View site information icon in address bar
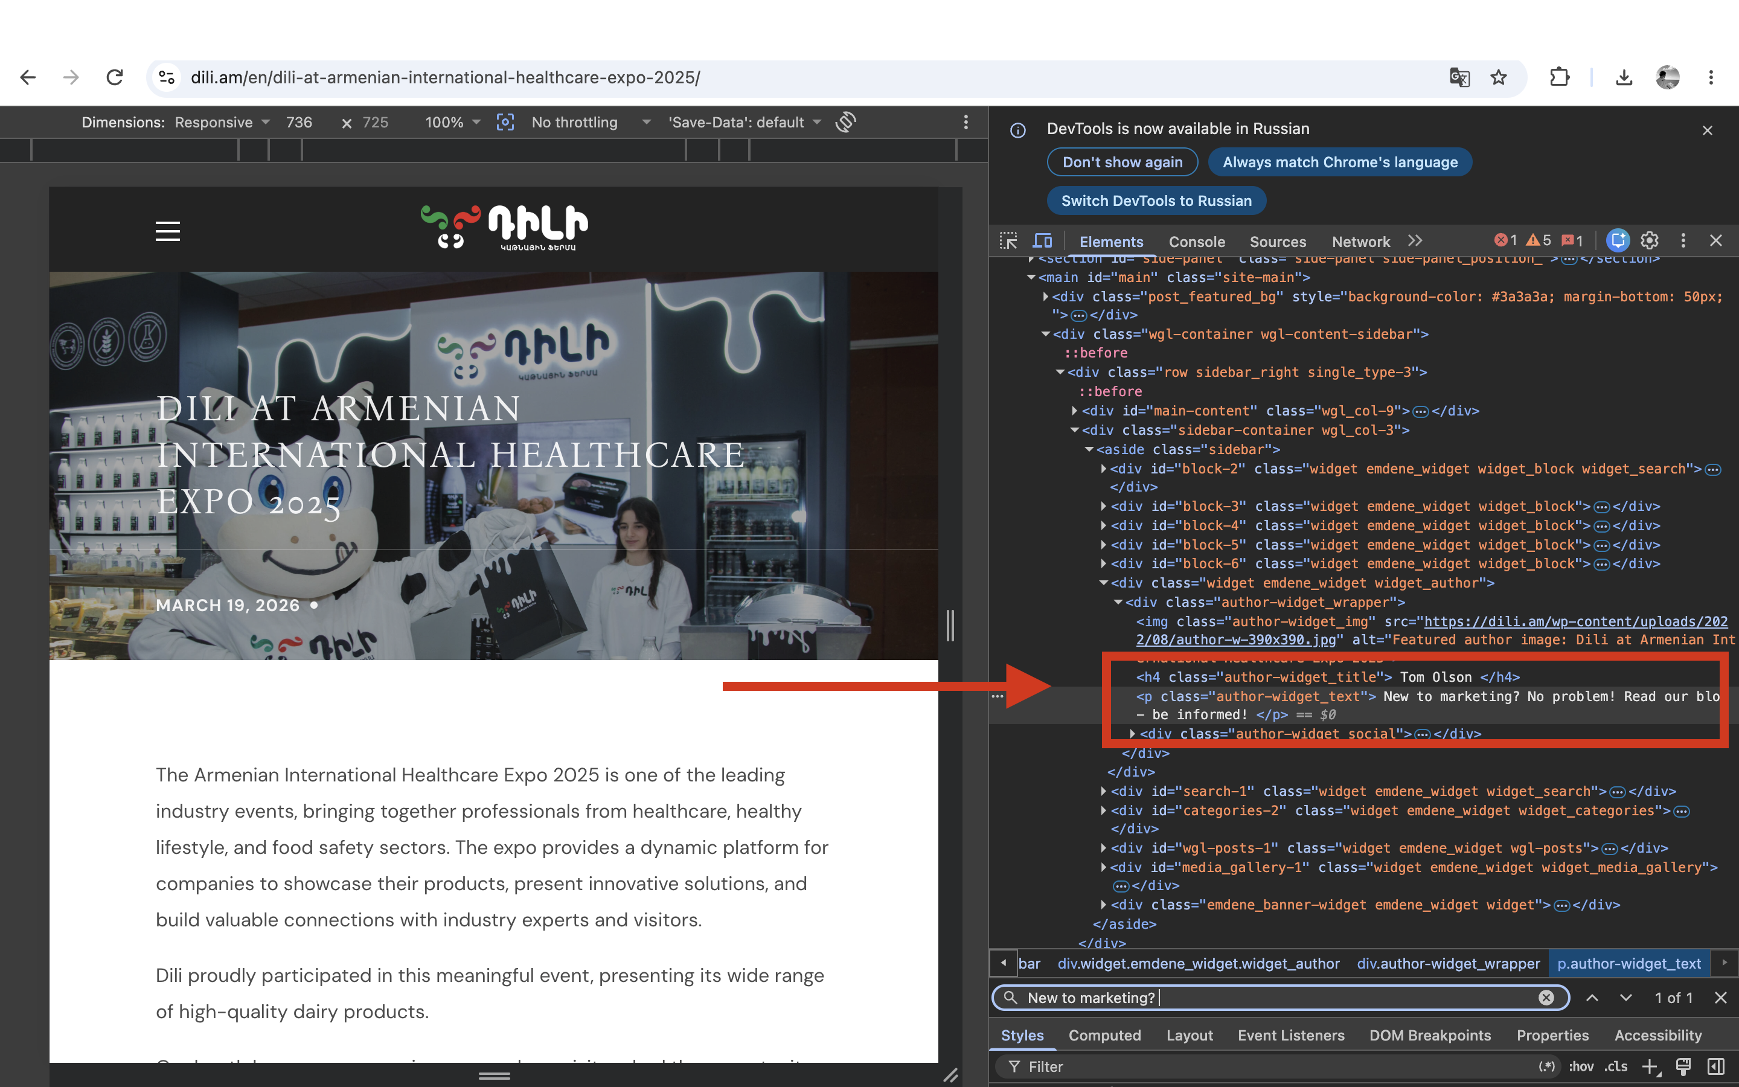The height and width of the screenshot is (1087, 1739). click(167, 77)
